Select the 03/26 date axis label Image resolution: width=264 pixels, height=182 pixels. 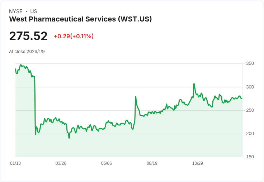[61, 163]
